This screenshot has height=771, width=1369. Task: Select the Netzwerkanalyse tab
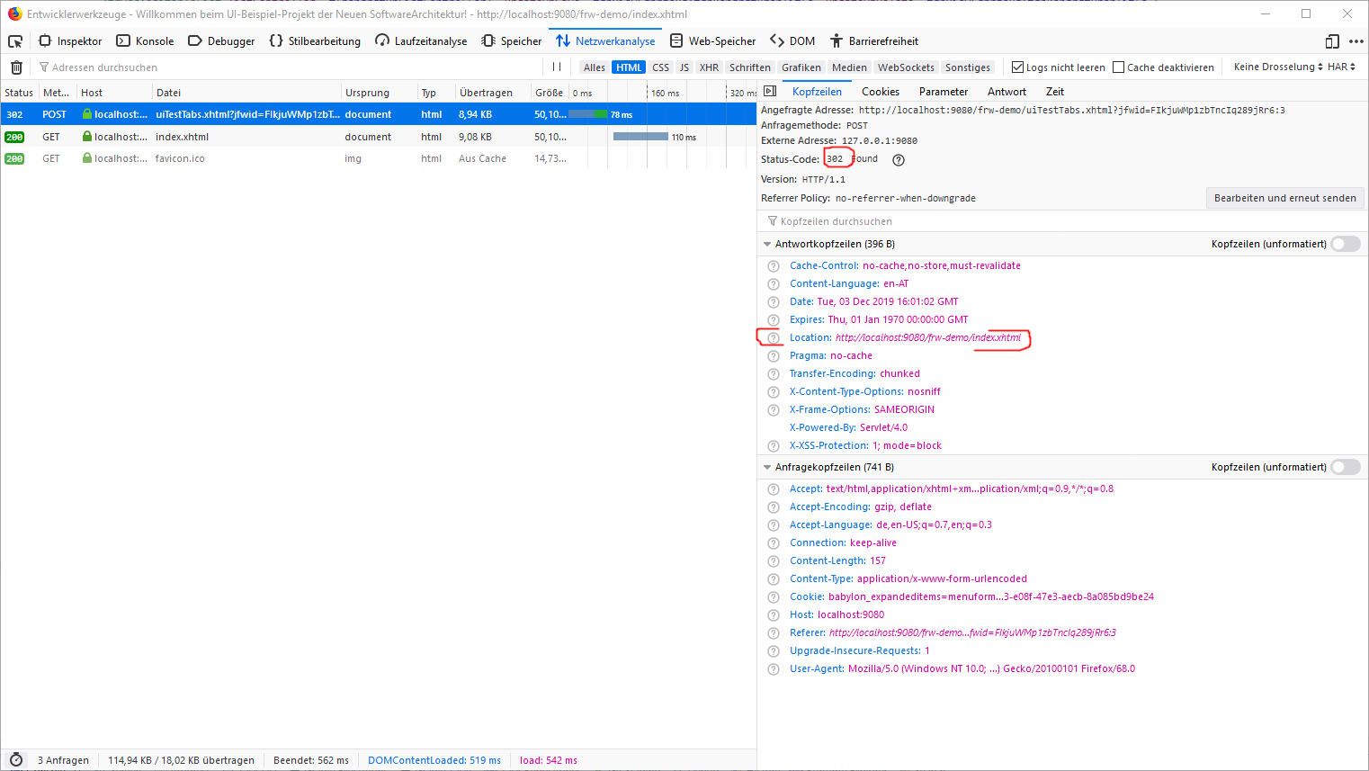click(605, 41)
